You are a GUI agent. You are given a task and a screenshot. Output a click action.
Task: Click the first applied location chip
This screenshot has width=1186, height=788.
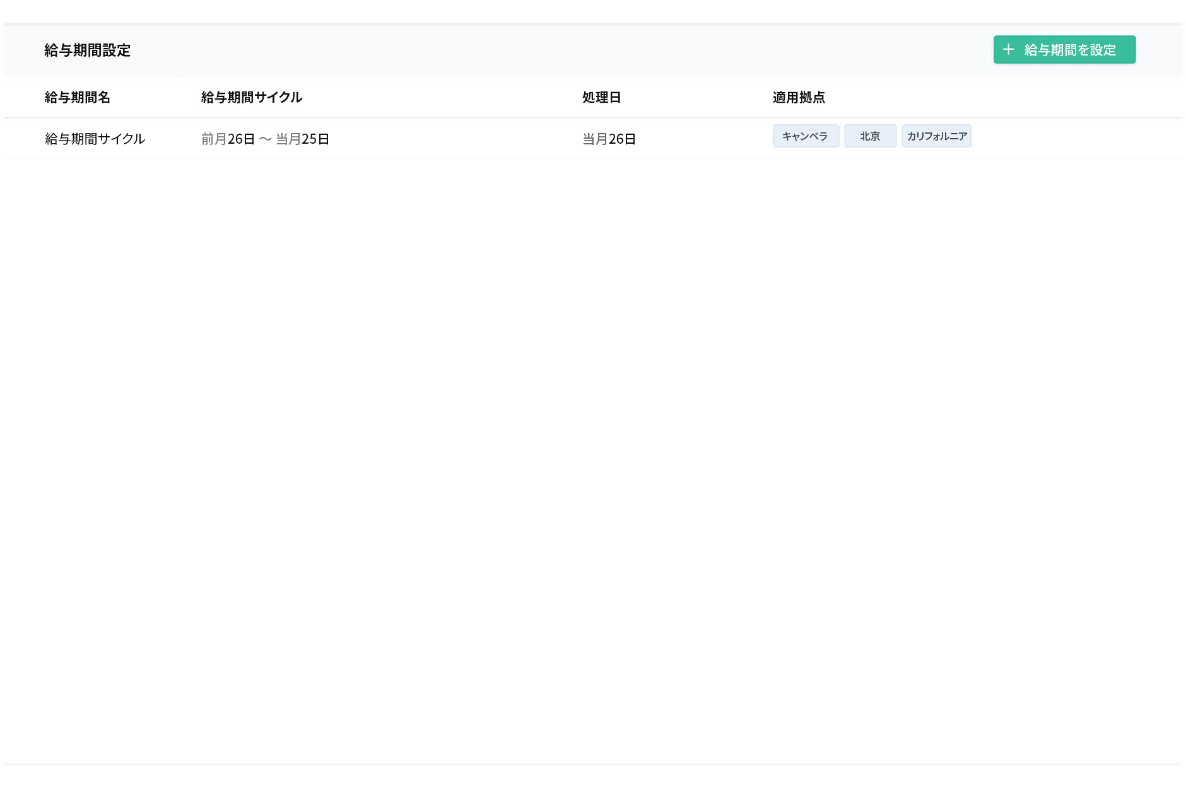(806, 136)
